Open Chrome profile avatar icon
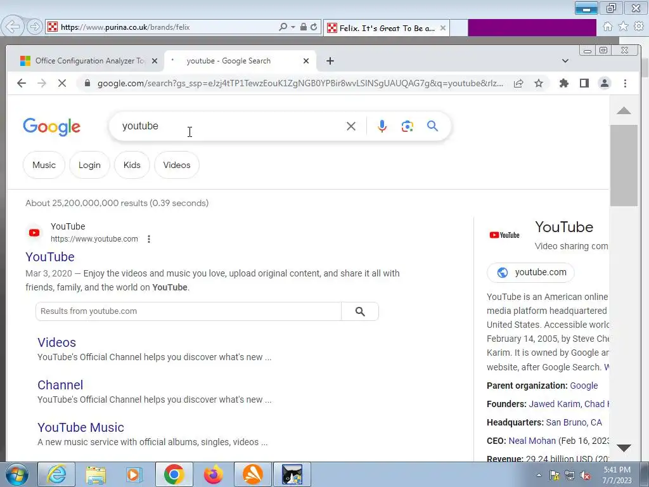The width and height of the screenshot is (649, 487). [x=604, y=83]
